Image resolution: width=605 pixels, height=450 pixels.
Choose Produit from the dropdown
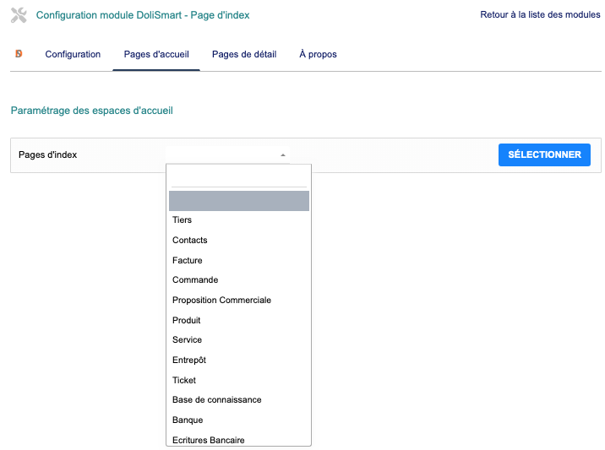(187, 321)
